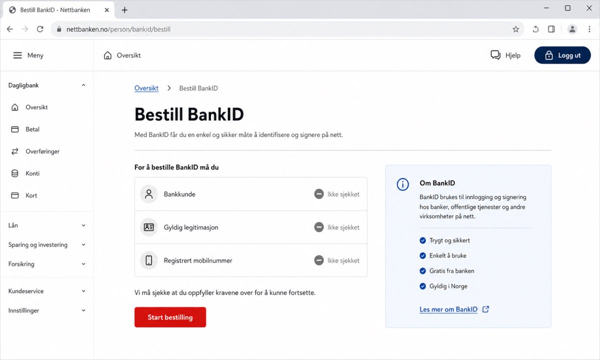Screen dimensions: 600x360
Task: Click the house icon beside Oversikt in header
Action: (107, 55)
